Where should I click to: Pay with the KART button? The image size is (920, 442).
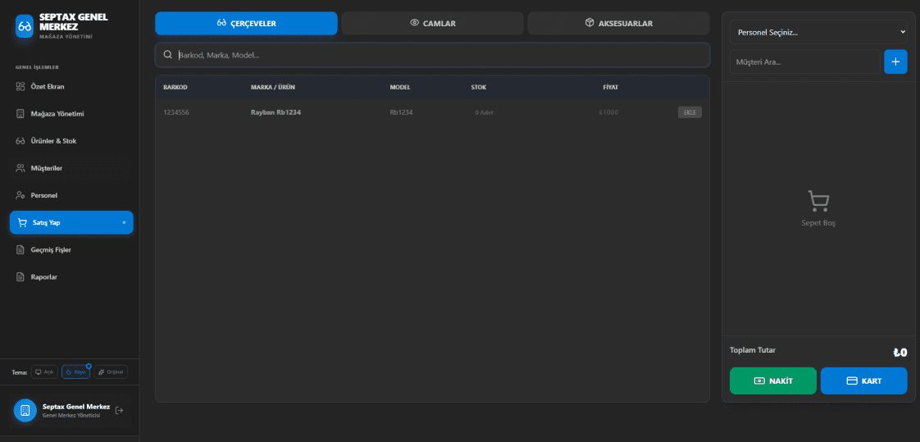pyautogui.click(x=863, y=381)
